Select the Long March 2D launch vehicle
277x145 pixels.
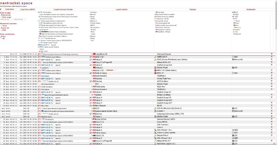[x=101, y=54]
